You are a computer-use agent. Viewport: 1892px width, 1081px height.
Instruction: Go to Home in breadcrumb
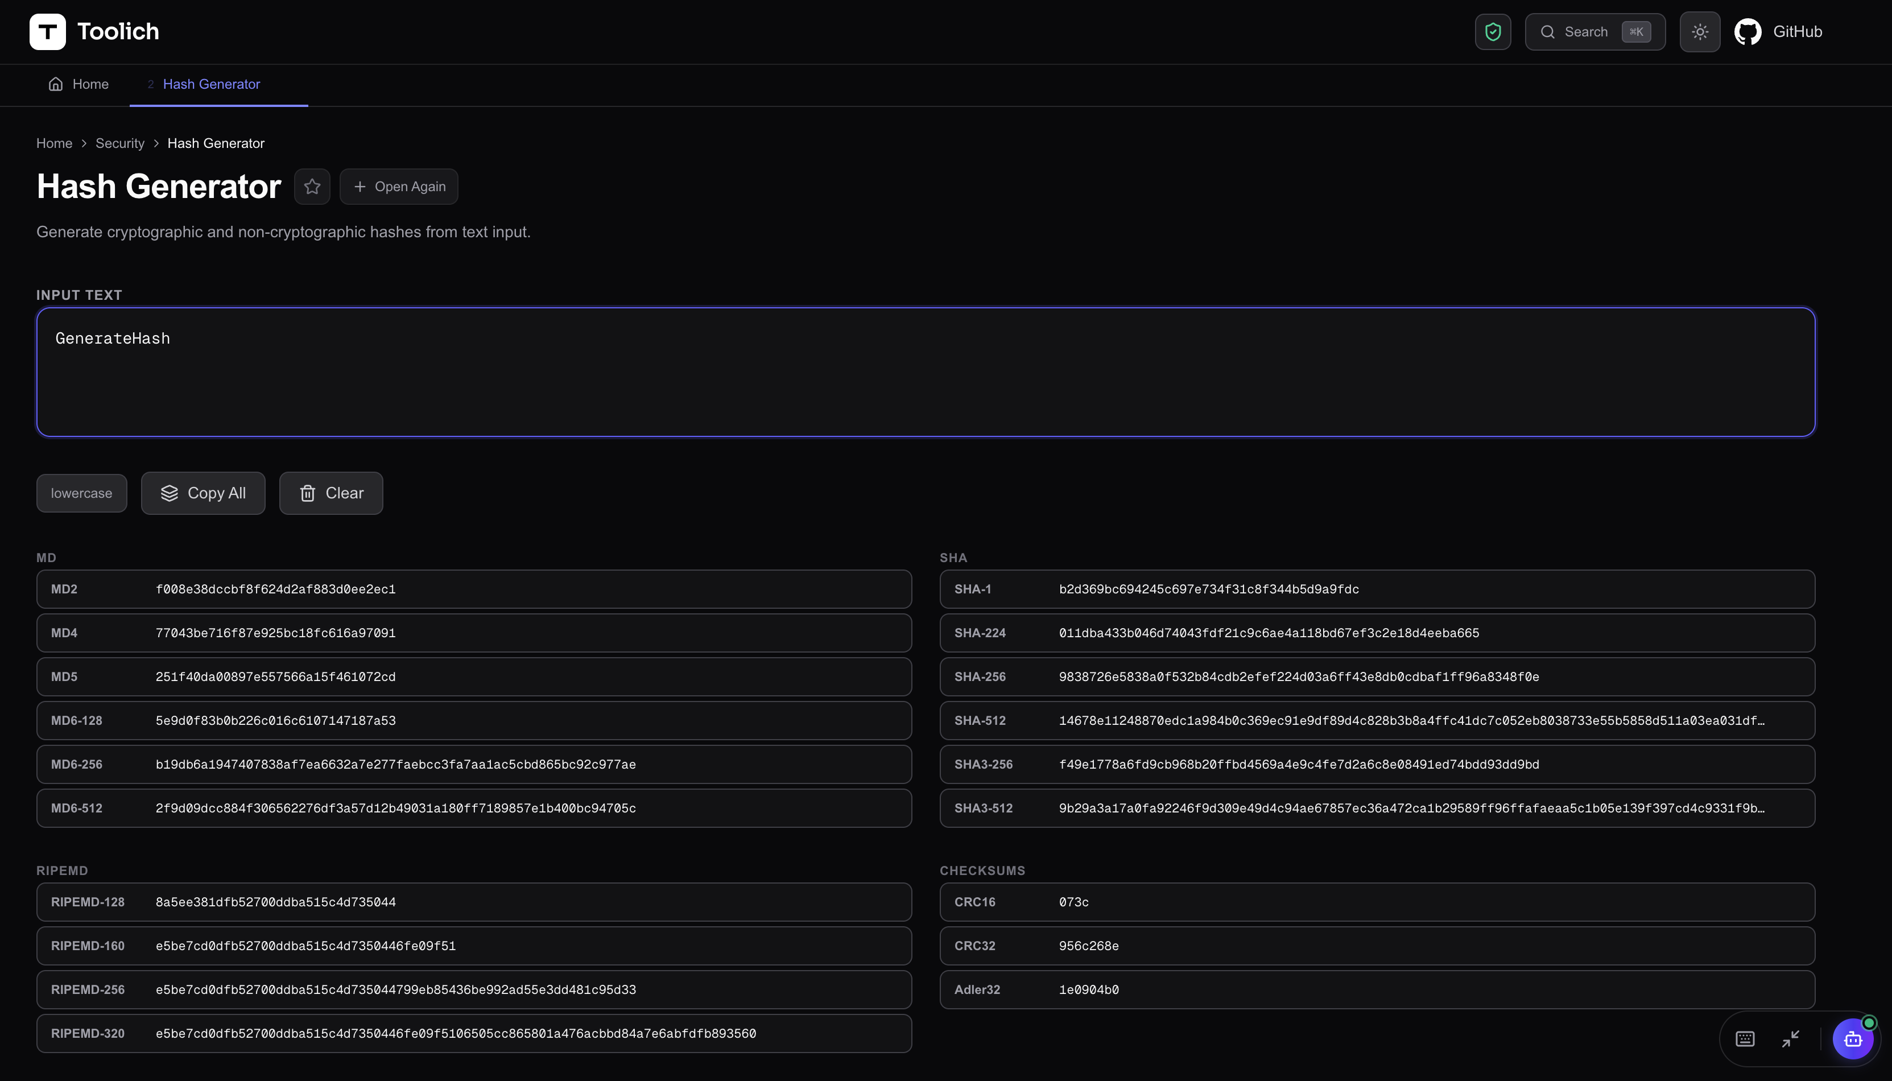click(x=54, y=143)
